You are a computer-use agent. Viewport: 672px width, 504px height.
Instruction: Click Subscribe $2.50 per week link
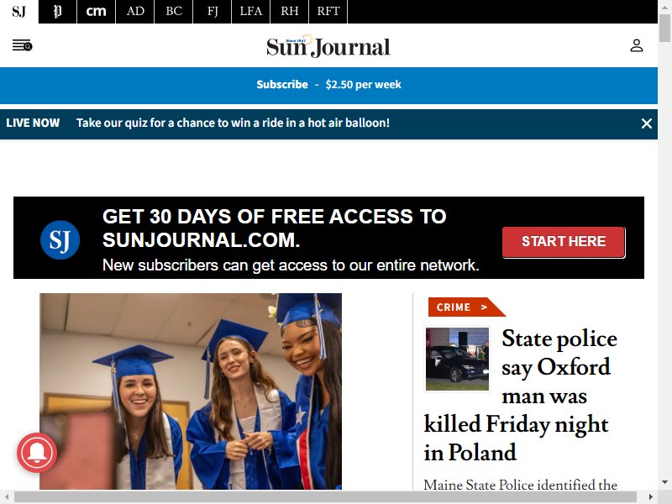tap(328, 85)
